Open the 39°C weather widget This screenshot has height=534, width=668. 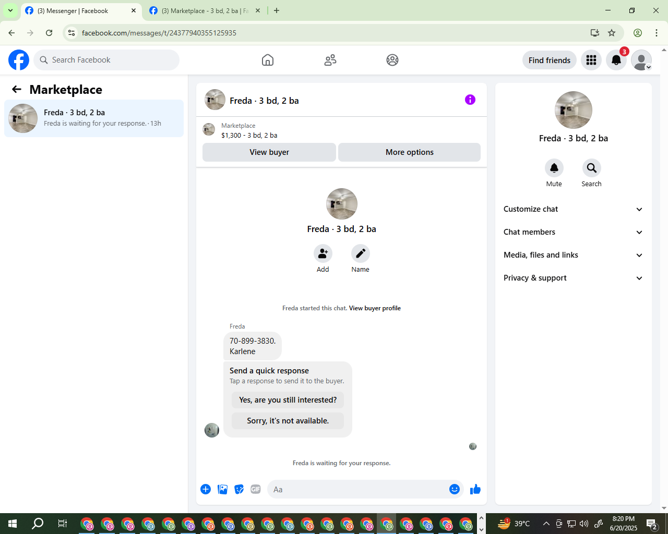514,524
